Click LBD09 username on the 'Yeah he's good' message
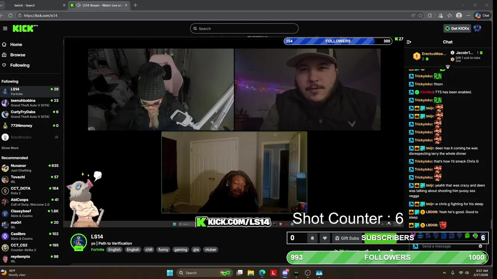Viewport: 497px width, 279px height. point(431,212)
